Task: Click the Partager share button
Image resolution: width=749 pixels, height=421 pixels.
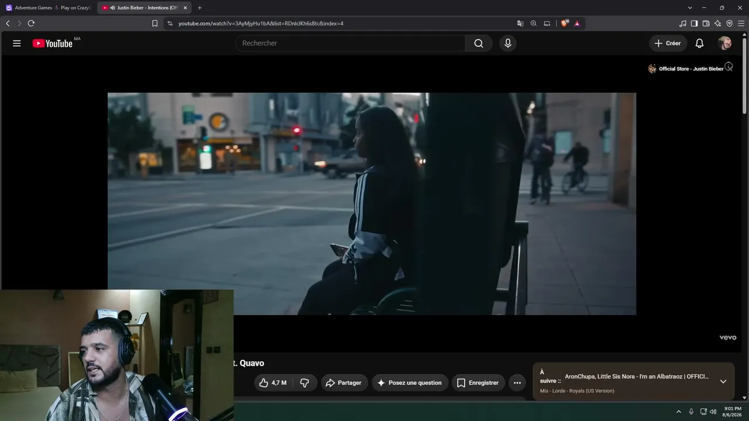Action: (x=344, y=383)
